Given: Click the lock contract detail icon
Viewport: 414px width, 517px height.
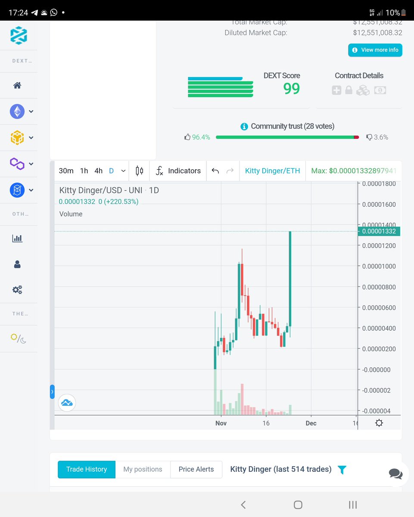Looking at the screenshot, I should 349,90.
